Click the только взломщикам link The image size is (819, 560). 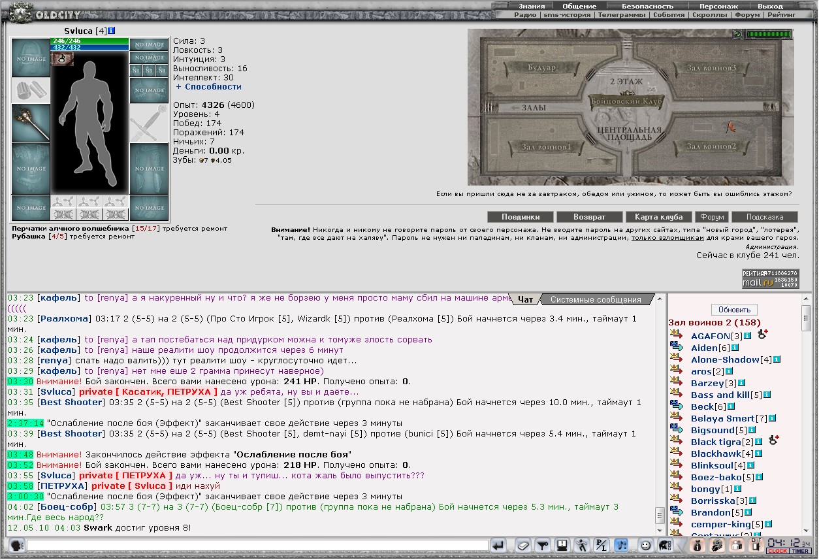[x=667, y=238]
